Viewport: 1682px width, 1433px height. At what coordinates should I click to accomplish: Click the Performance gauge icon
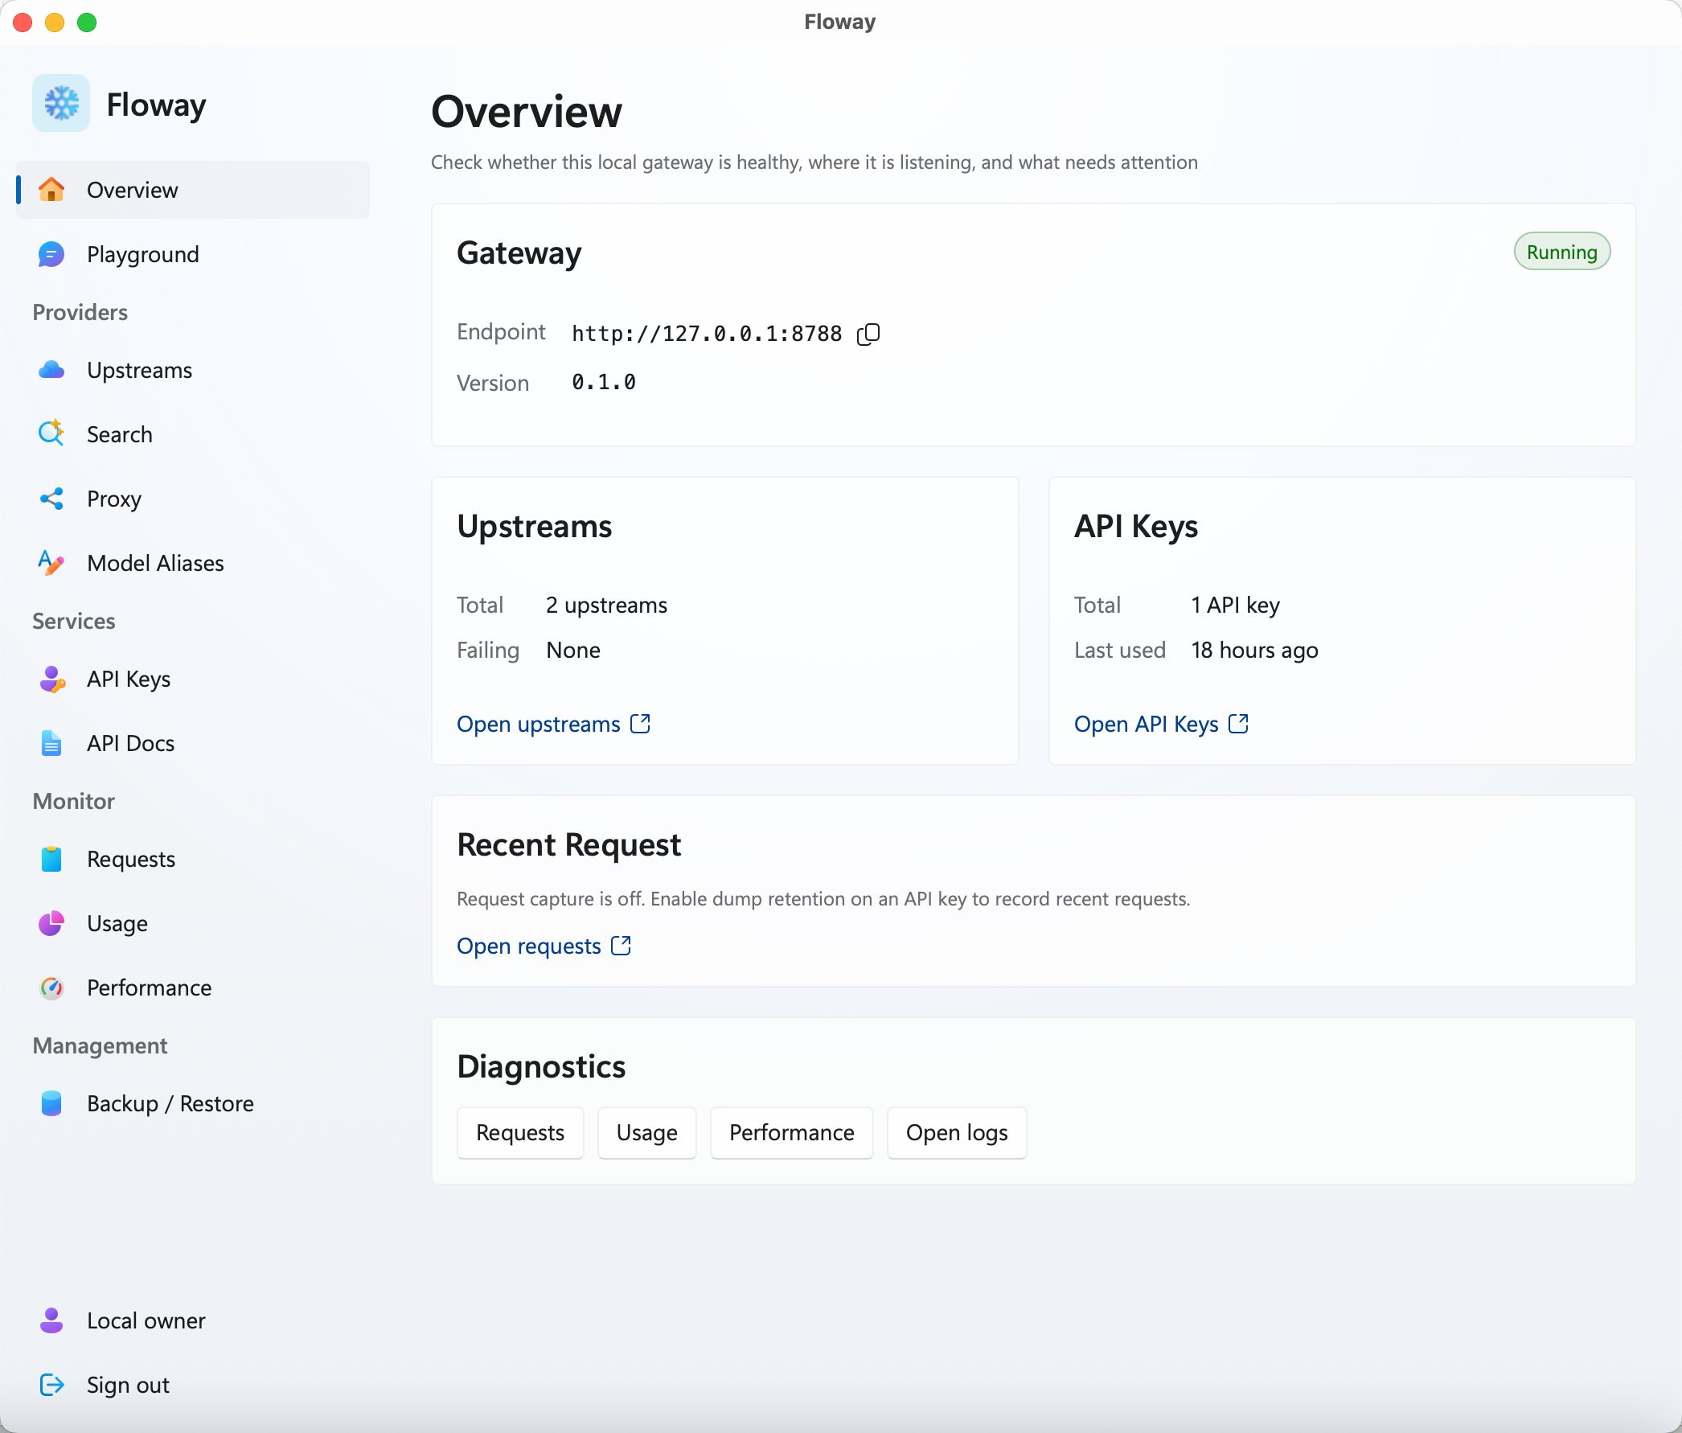[51, 987]
